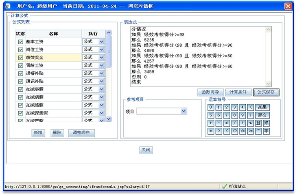
Task: Toggle the 扣减婚假 checkbox
Action: 20,105
